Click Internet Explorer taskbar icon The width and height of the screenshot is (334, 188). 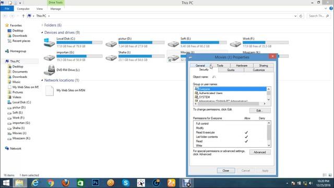35,183
